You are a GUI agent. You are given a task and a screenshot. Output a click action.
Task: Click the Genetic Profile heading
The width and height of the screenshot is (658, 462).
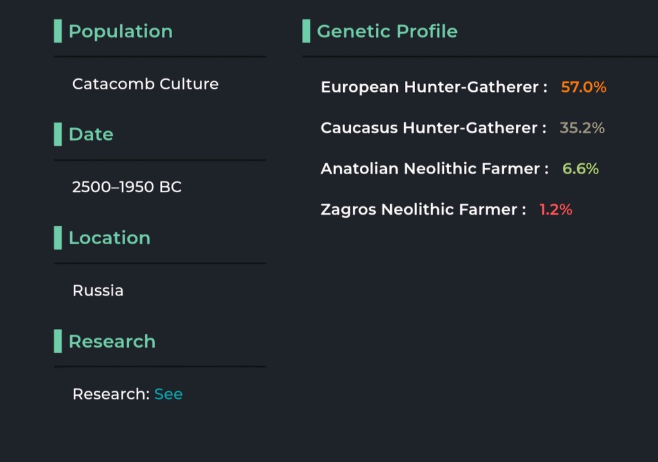pyautogui.click(x=387, y=31)
